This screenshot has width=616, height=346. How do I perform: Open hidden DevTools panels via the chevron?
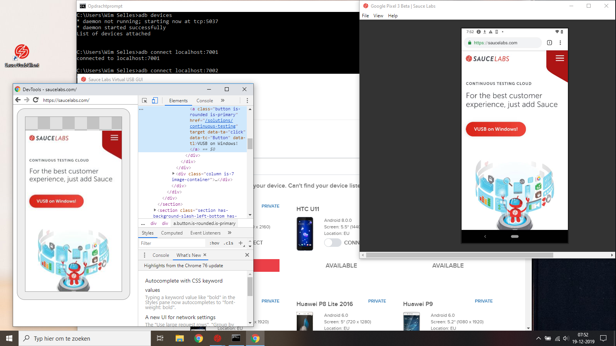point(223,100)
